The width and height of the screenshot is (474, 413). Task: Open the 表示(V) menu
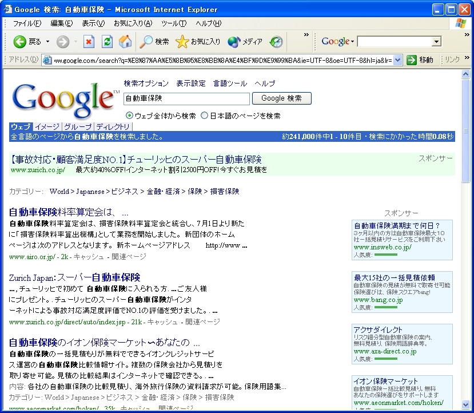coord(93,23)
